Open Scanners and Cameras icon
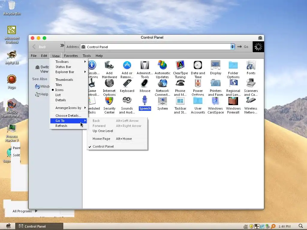The width and height of the screenshot is (307, 230). point(251,87)
